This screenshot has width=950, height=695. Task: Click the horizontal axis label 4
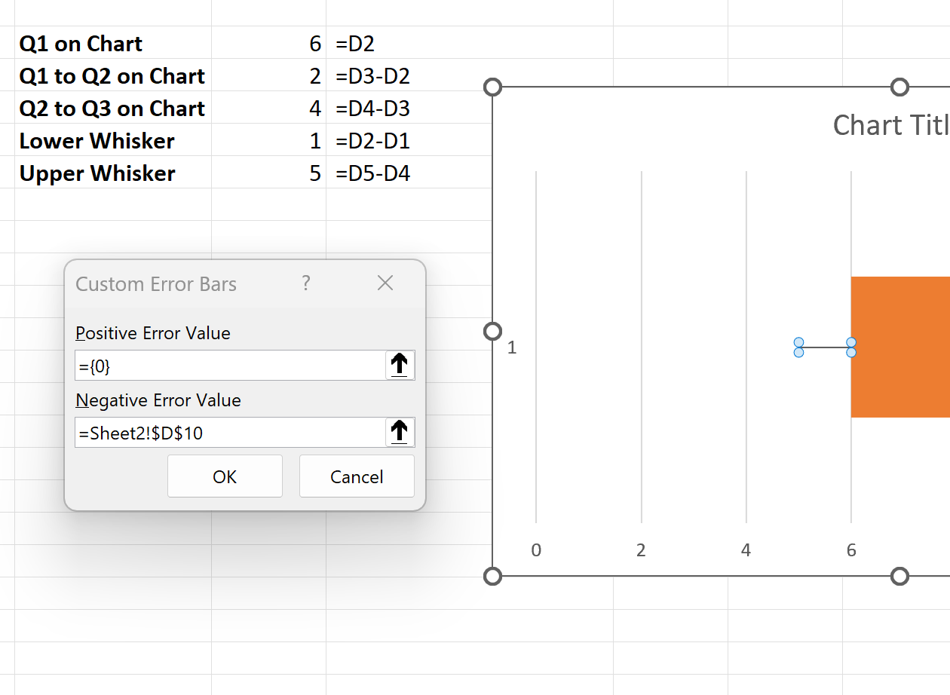(746, 550)
